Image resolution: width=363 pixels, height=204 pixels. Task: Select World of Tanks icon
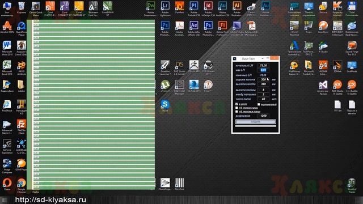352,185
